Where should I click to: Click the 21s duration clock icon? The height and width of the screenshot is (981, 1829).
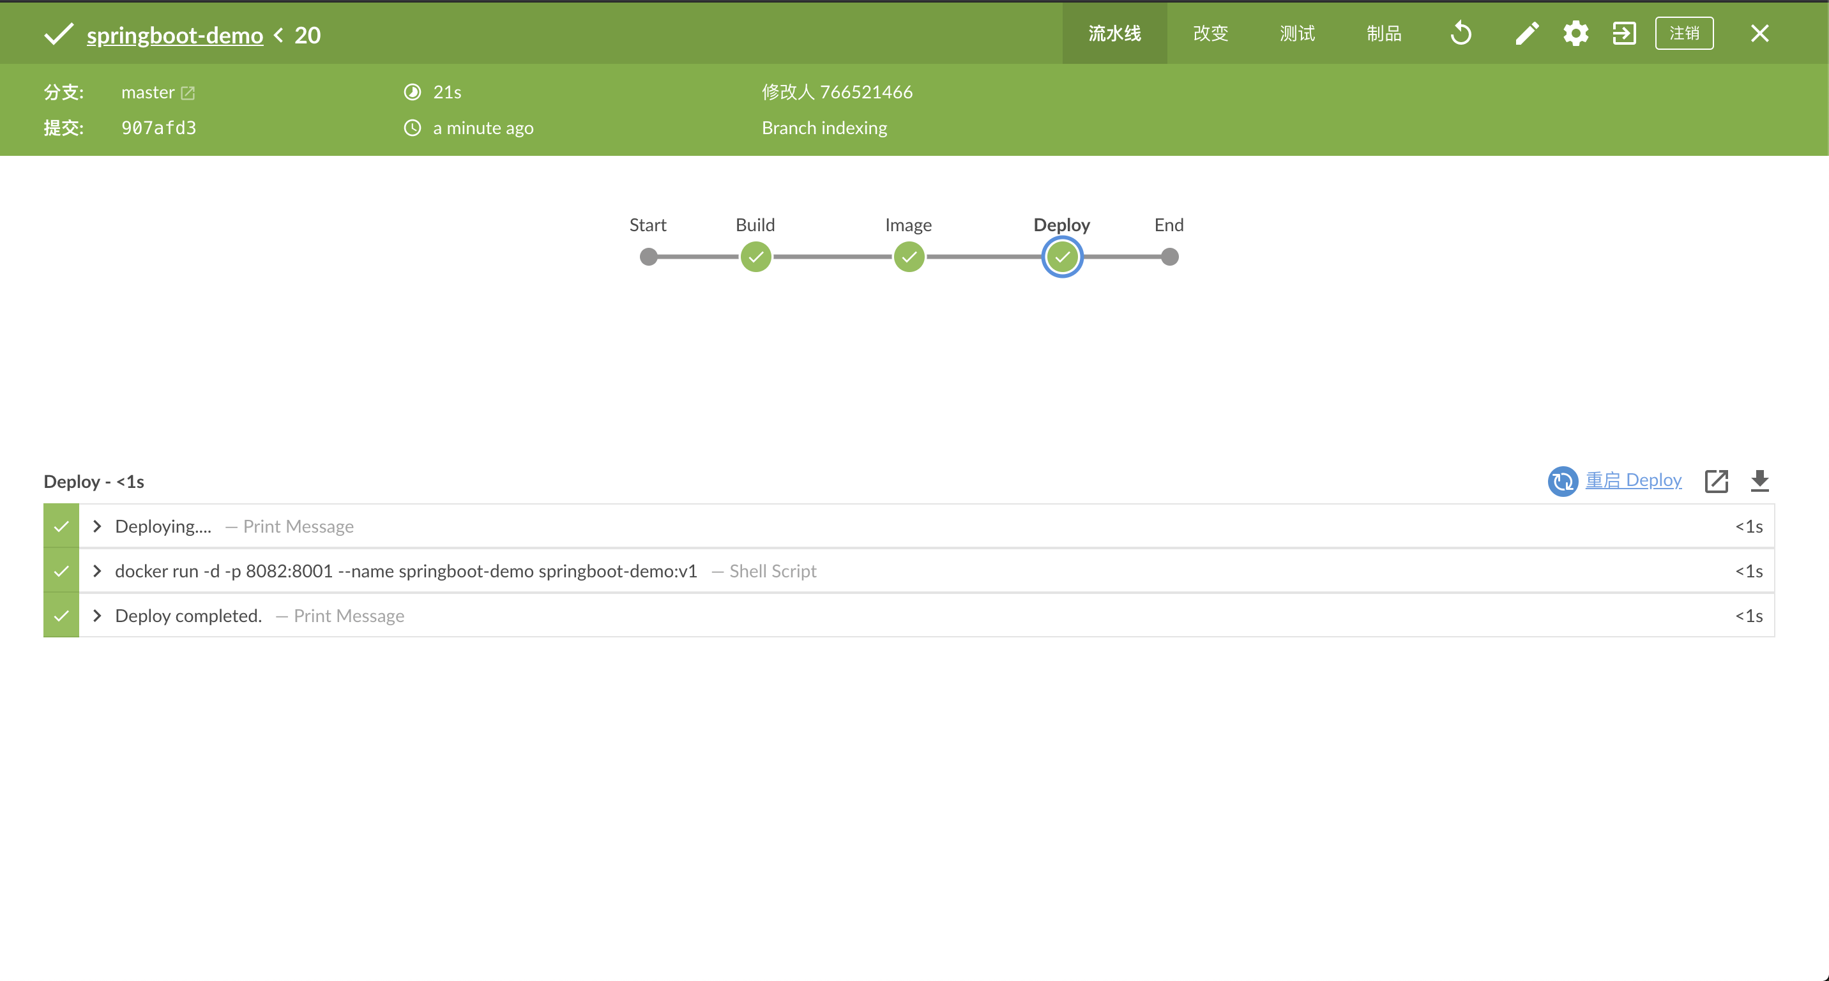(413, 92)
